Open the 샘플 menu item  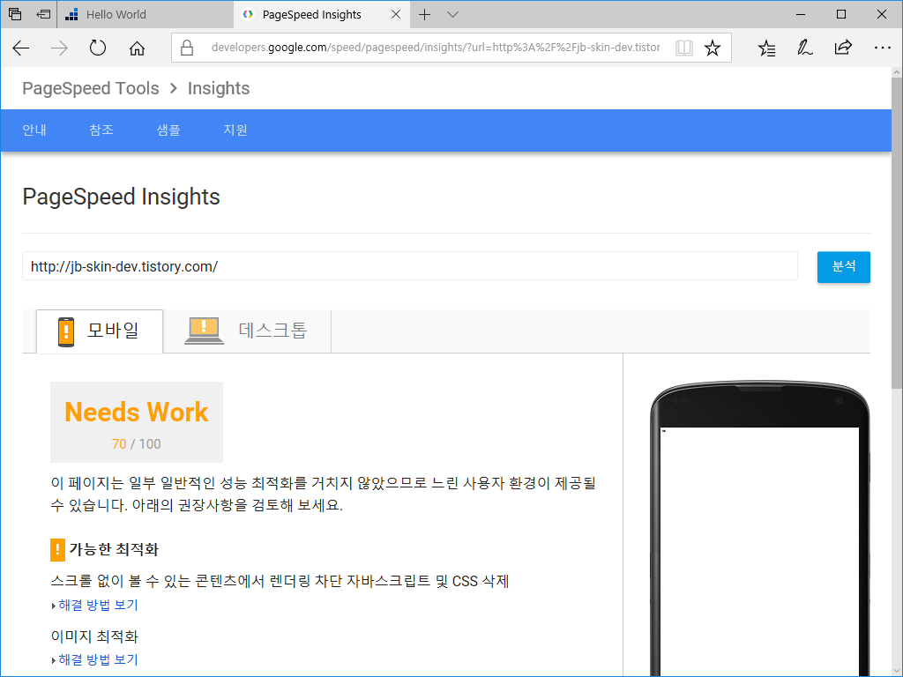pyautogui.click(x=168, y=130)
